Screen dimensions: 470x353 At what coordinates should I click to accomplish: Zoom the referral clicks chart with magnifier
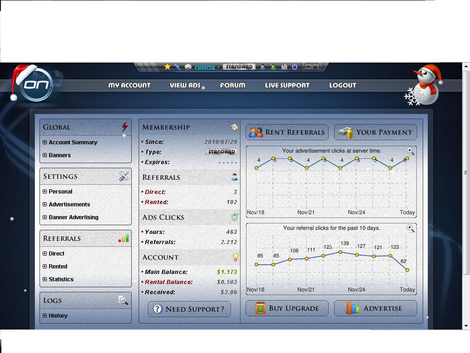(410, 228)
